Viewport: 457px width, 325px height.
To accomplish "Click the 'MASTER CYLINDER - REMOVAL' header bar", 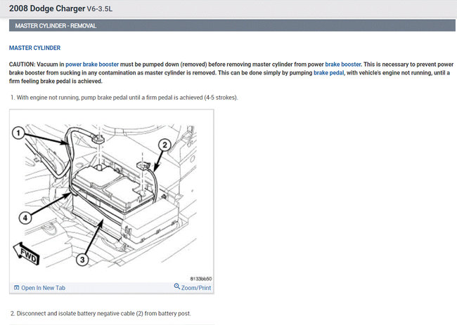I will tap(232, 25).
